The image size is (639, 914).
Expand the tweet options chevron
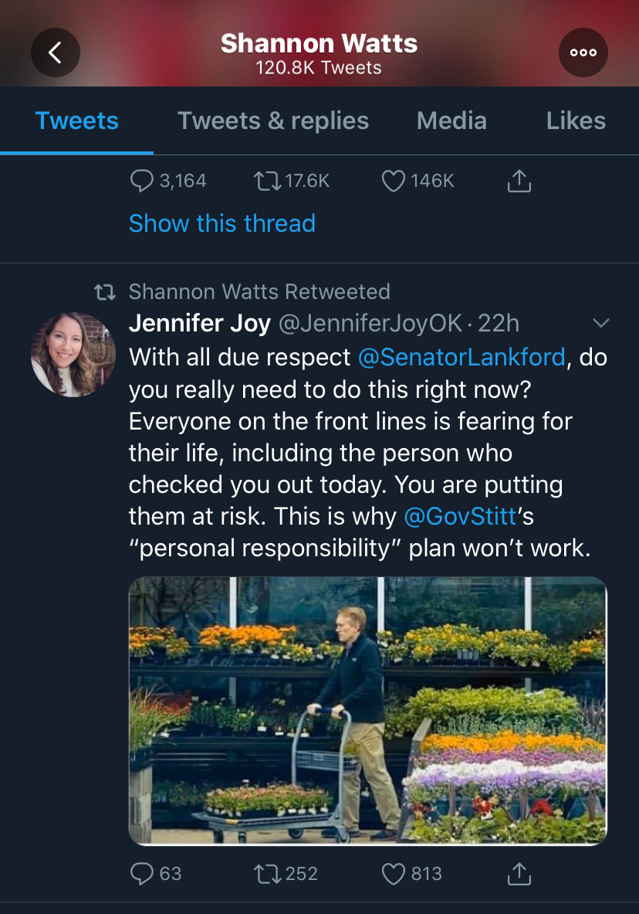(x=600, y=322)
